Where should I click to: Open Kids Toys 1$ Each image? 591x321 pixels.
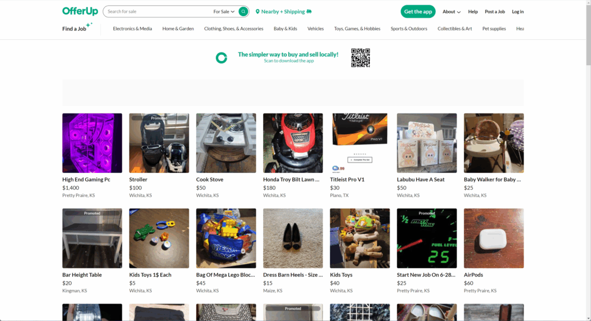point(159,238)
